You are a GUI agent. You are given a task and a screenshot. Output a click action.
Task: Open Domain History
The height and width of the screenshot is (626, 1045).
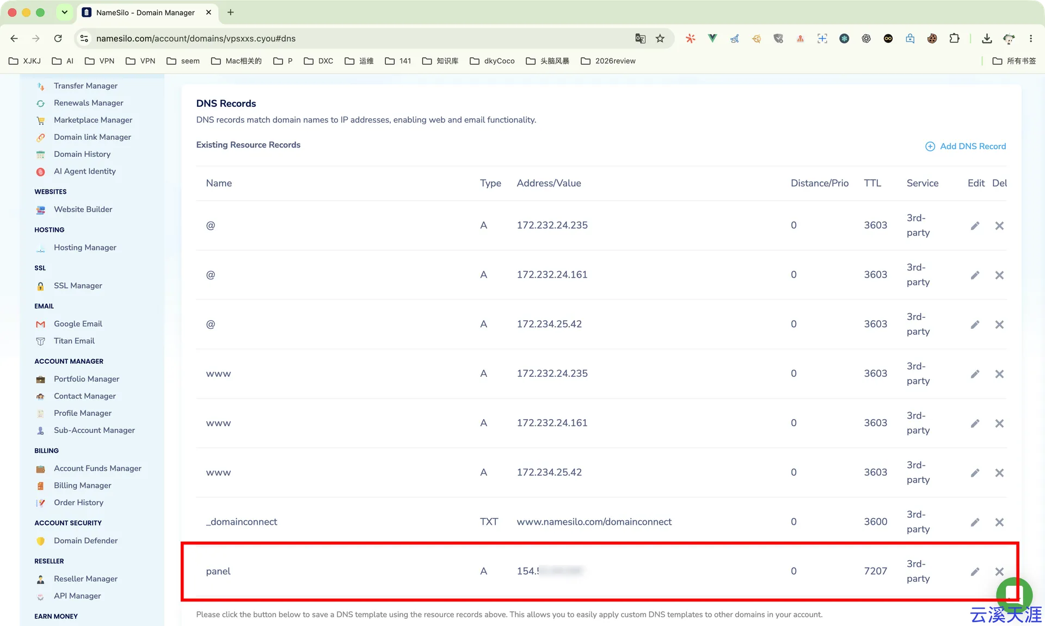point(82,155)
